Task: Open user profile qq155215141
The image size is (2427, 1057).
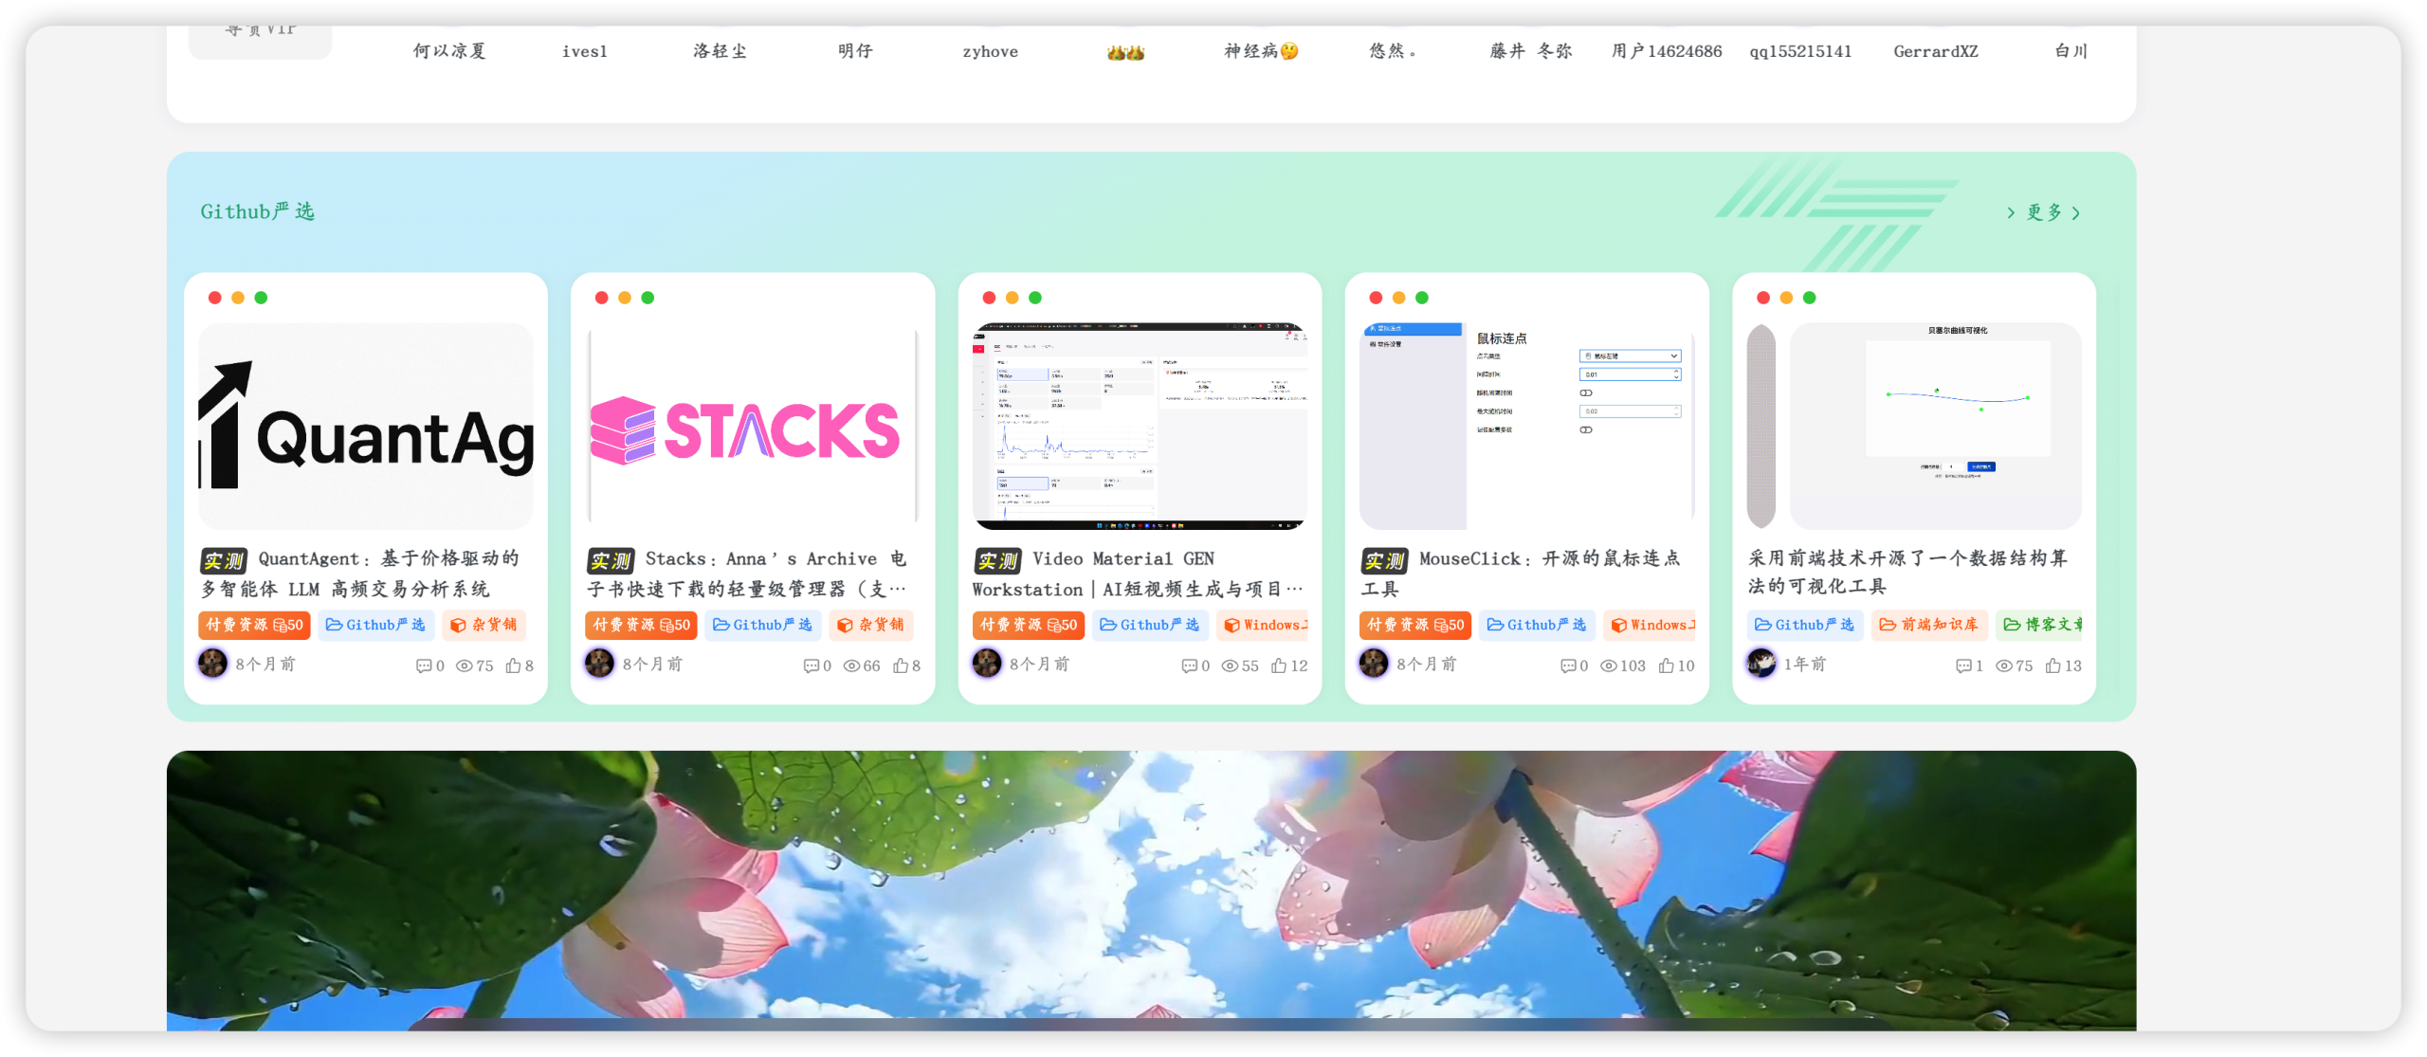Action: [1800, 51]
